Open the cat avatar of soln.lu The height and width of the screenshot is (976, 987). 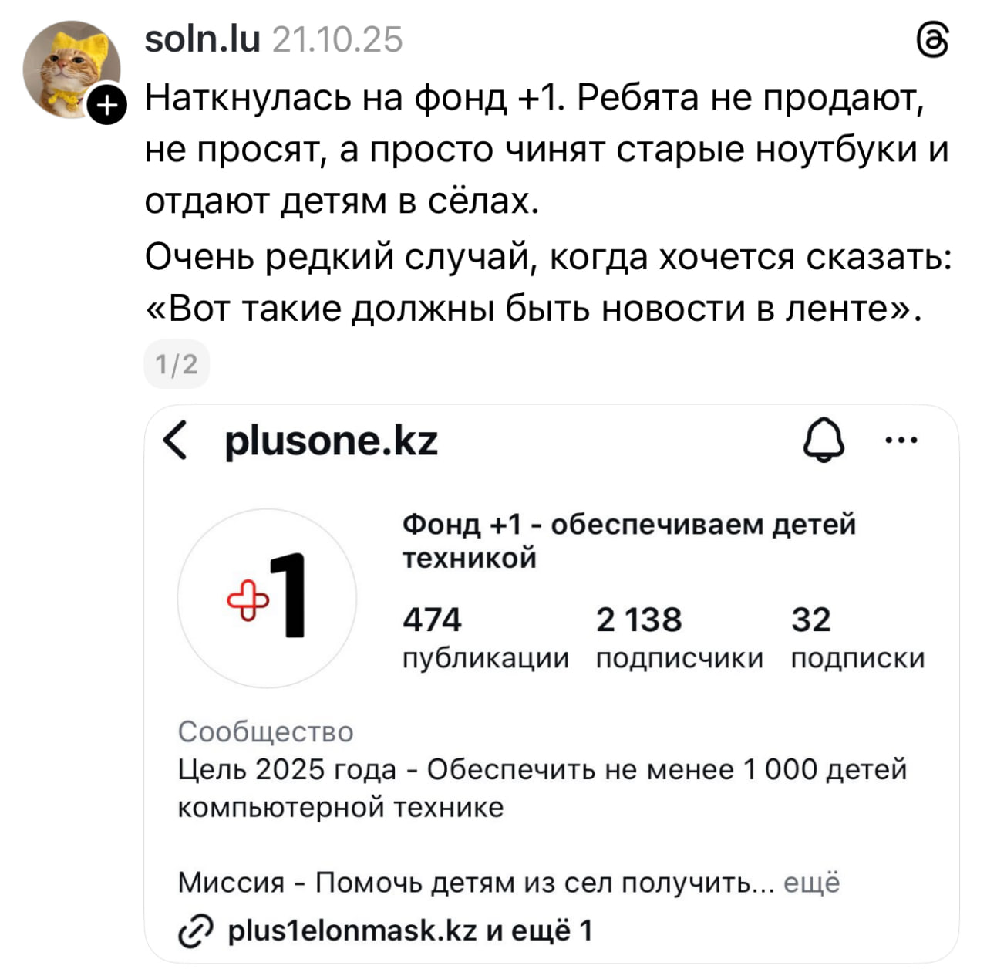pyautogui.click(x=68, y=68)
